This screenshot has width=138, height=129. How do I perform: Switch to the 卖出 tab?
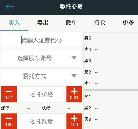(43, 23)
